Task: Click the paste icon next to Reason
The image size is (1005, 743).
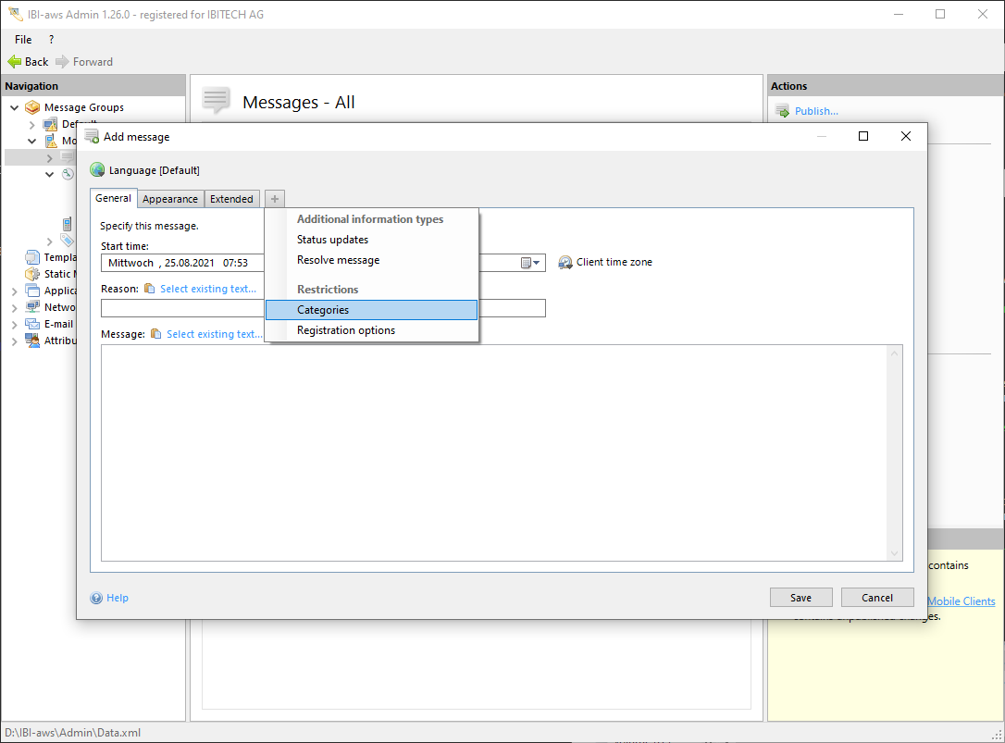Action: click(x=150, y=289)
